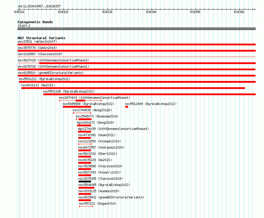Click the ruler's right arrow end

point(255,9)
